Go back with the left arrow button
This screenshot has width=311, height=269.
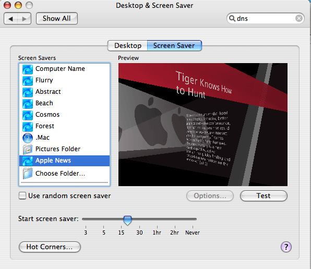(x=11, y=19)
